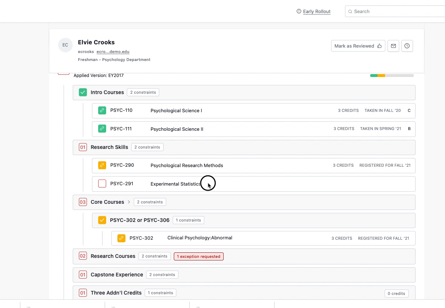Image resolution: width=445 pixels, height=308 pixels.
Task: Toggle the orange PSYC-302 or PSYC-306 checkbox
Action: tap(102, 220)
